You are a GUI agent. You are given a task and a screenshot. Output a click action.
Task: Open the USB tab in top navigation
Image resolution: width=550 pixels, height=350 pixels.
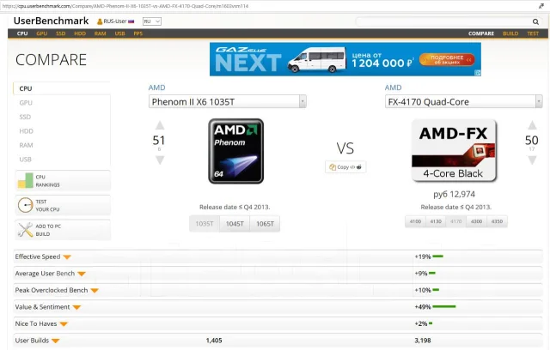coord(119,33)
